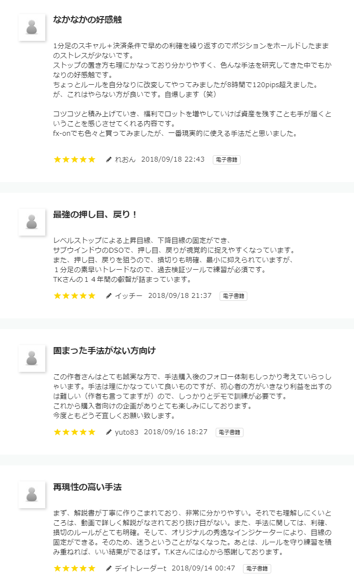Screen dimensions: 354x588
Task: Click five-star rating on れおん's review
Action: 75,160
